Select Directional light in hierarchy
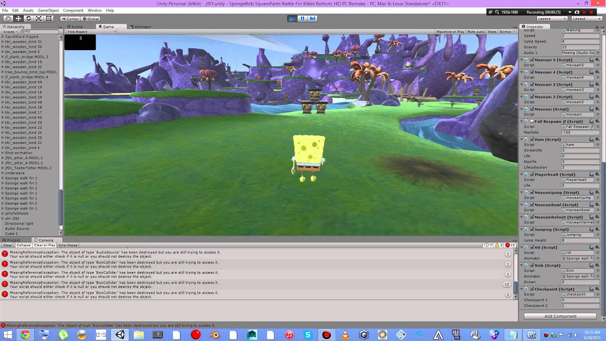The image size is (606, 341). (x=19, y=224)
